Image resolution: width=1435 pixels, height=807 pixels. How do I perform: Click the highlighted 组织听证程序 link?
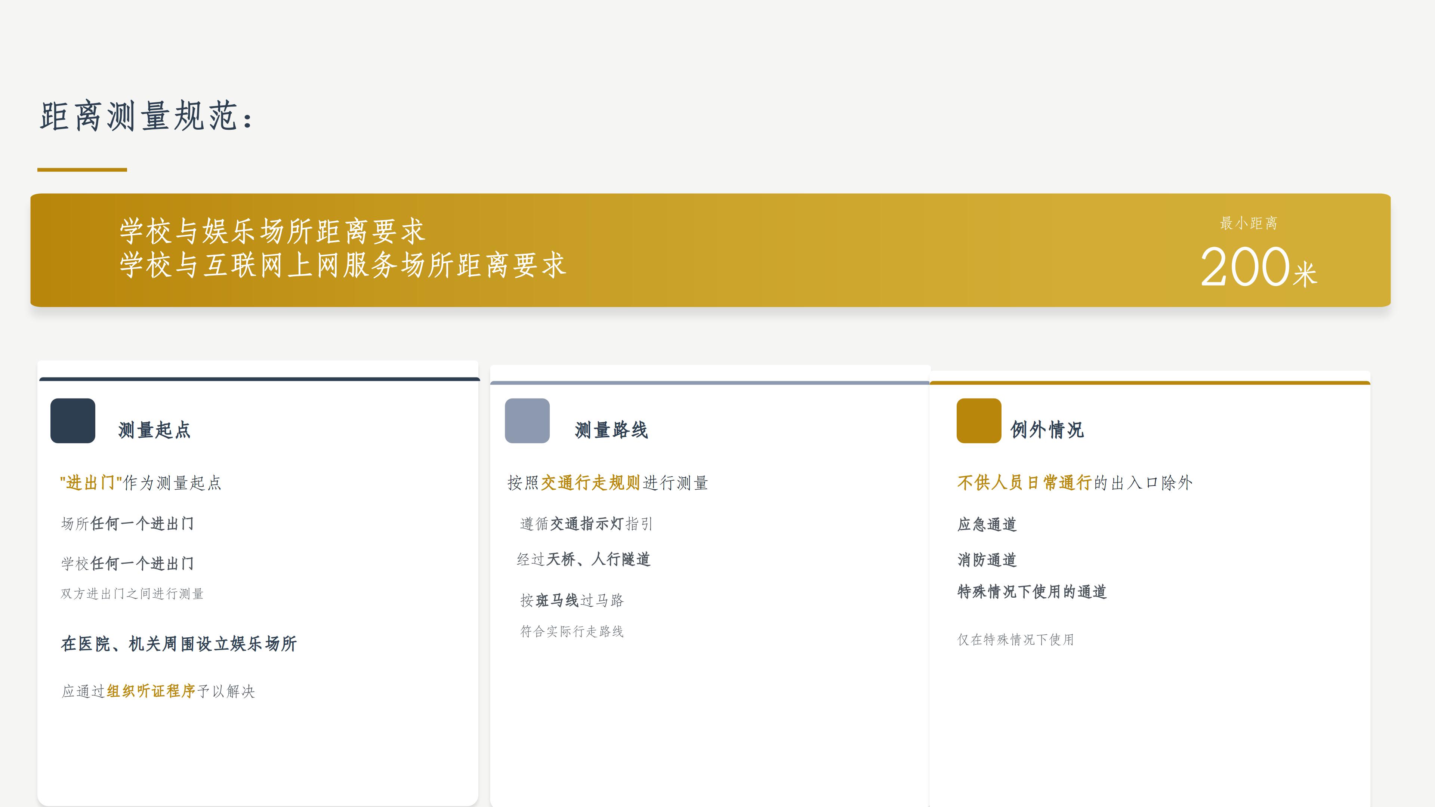[x=151, y=693]
